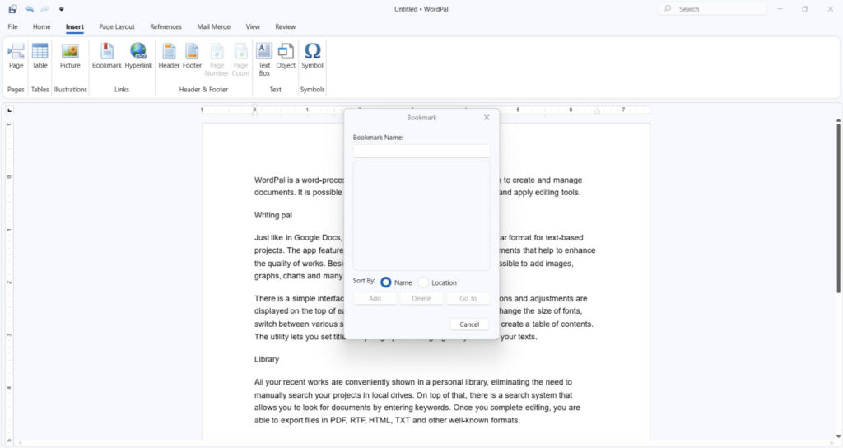Click the Search box in title bar
843x448 pixels.
coord(712,9)
